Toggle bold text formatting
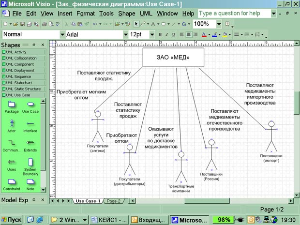 [160, 35]
